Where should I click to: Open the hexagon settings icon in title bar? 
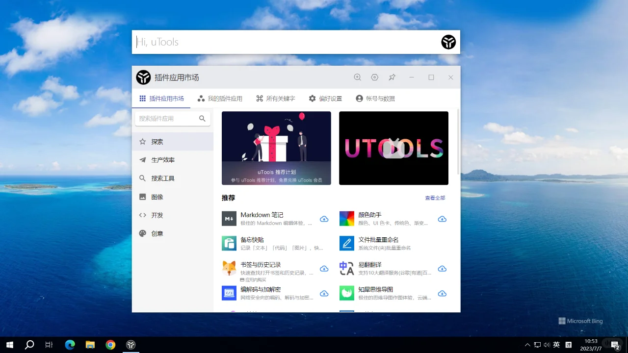point(375,77)
